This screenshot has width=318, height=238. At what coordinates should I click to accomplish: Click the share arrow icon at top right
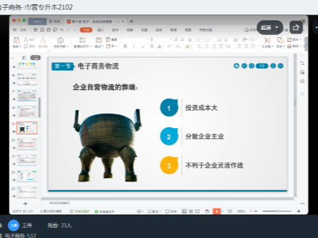click(x=296, y=27)
